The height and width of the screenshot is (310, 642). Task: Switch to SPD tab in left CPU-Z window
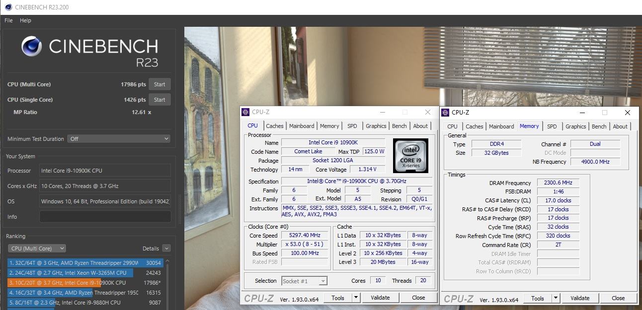352,126
